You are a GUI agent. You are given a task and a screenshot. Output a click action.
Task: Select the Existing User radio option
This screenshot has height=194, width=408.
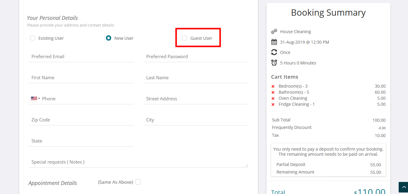33,38
